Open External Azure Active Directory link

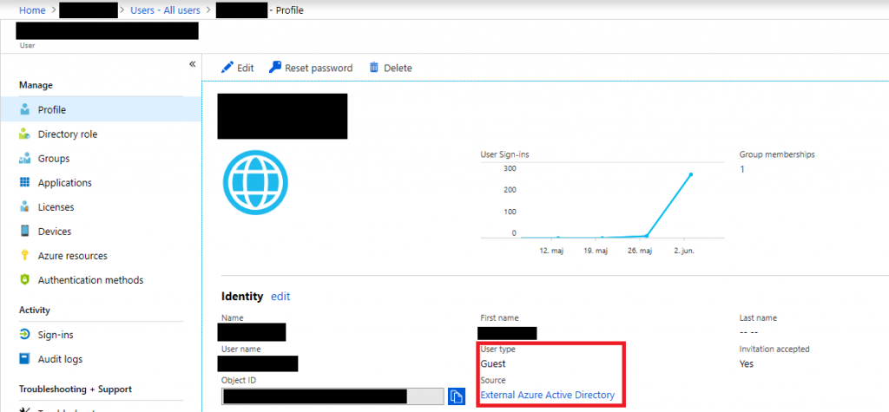click(547, 395)
